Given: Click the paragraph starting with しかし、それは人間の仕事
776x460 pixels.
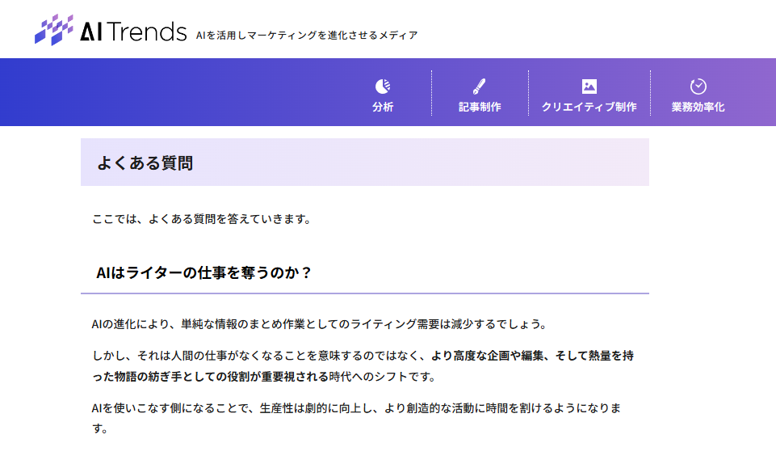Looking at the screenshot, I should coord(258,355).
